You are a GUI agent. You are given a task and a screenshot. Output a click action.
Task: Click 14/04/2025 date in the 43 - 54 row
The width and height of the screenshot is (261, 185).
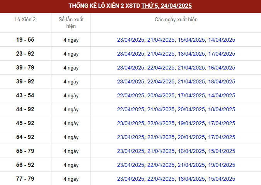[222, 95]
